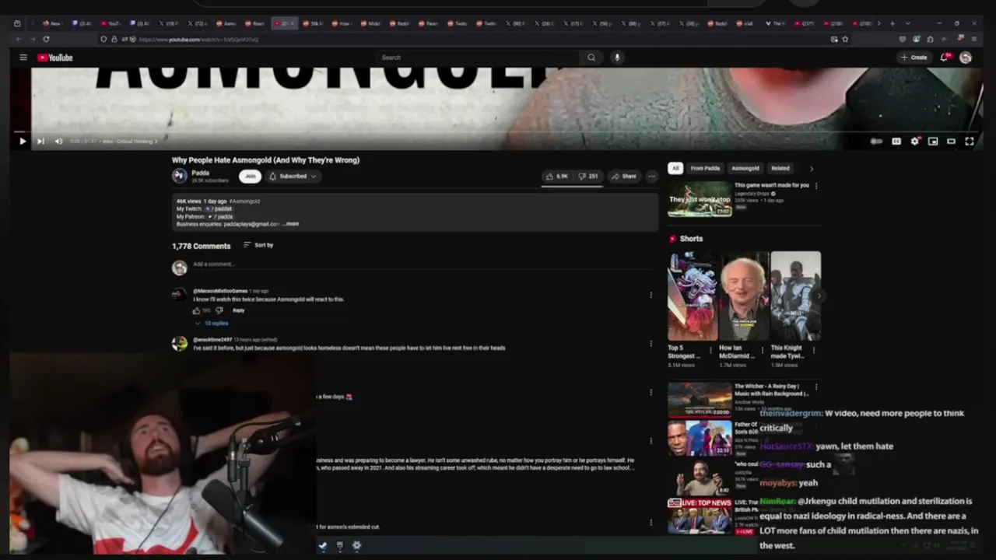Bookmark this page with star icon
The width and height of the screenshot is (996, 560).
tap(845, 39)
